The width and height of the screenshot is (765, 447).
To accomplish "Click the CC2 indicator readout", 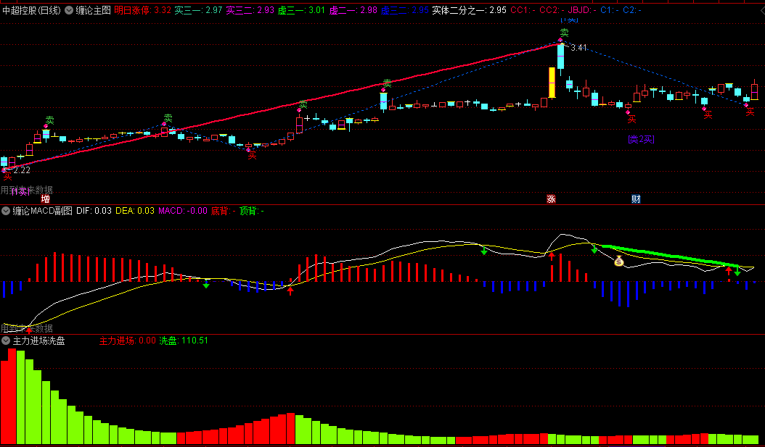I will coord(552,10).
